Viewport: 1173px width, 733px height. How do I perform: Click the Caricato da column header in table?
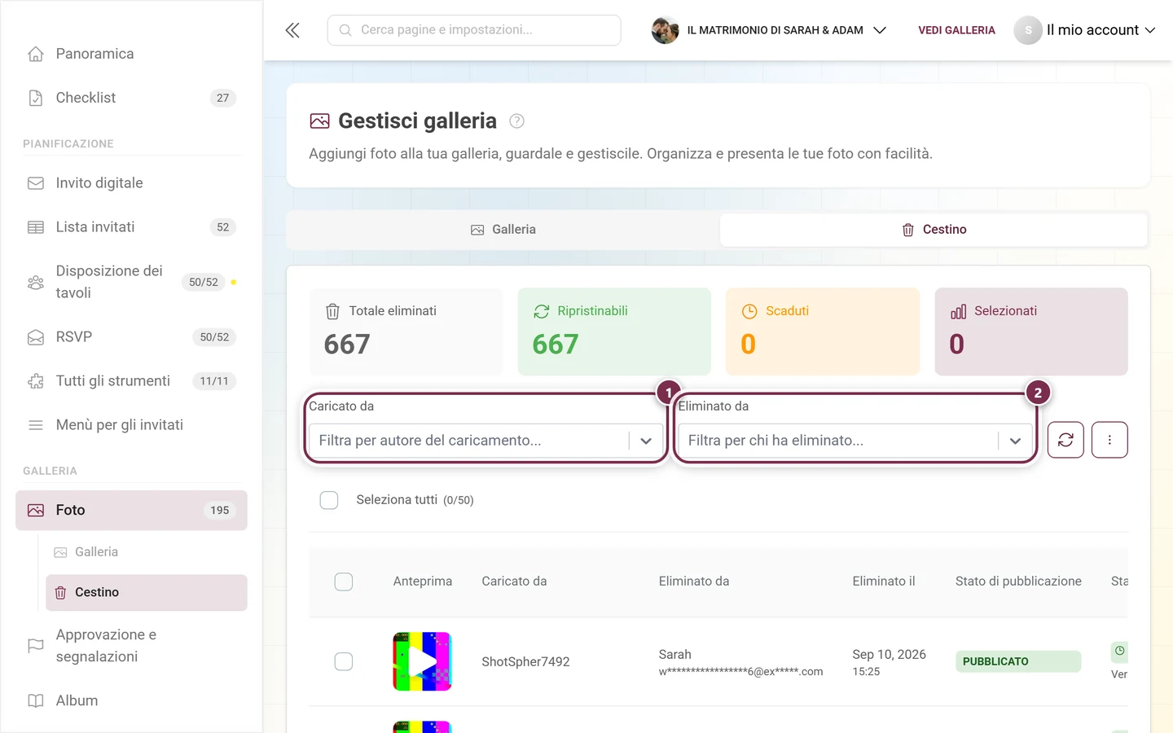[x=514, y=582]
